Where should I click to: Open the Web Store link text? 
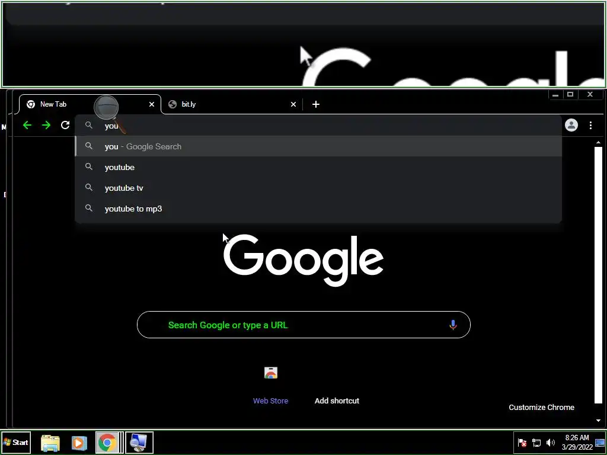click(270, 401)
